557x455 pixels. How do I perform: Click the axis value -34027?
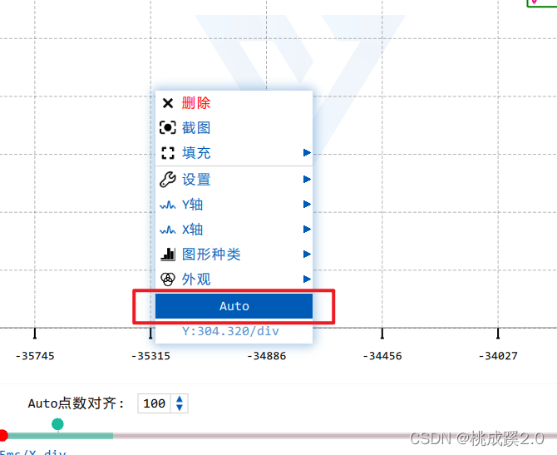click(498, 356)
